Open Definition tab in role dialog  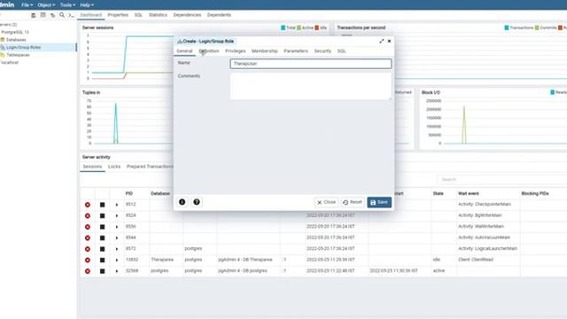tap(209, 51)
